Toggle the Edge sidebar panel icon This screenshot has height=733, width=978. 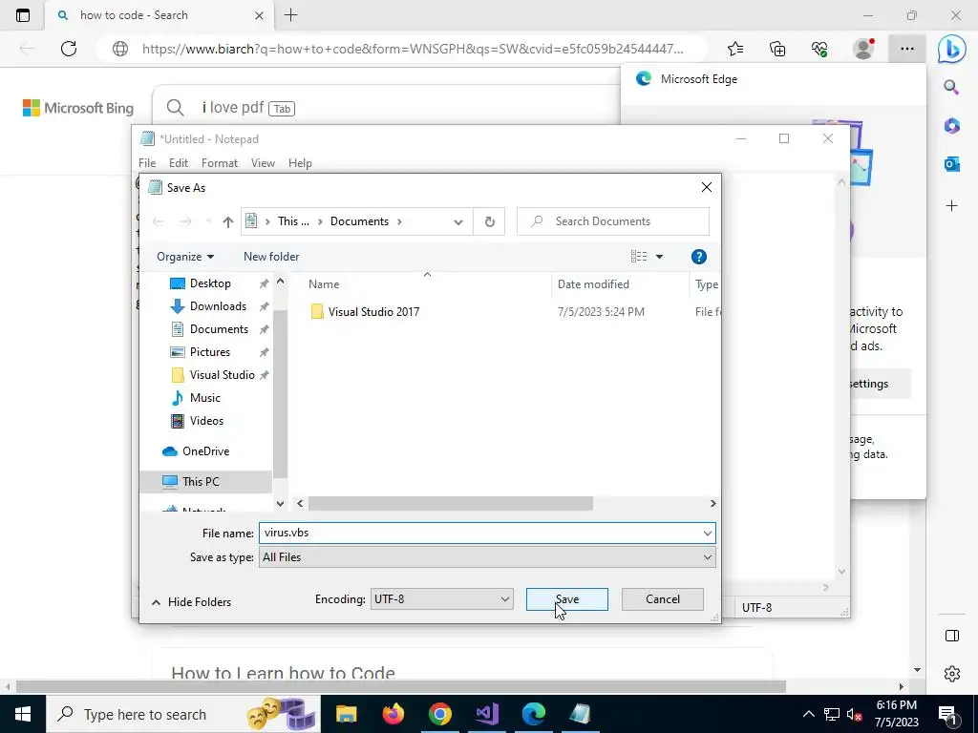coord(952,636)
